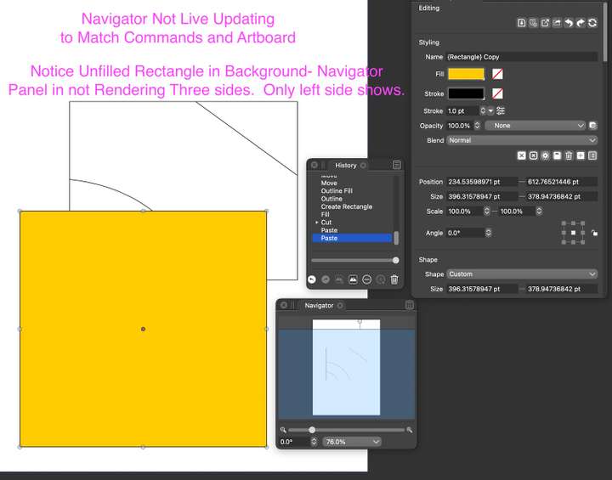Click the save style icon below Blend
The width and height of the screenshot is (612, 480).
[x=557, y=155]
